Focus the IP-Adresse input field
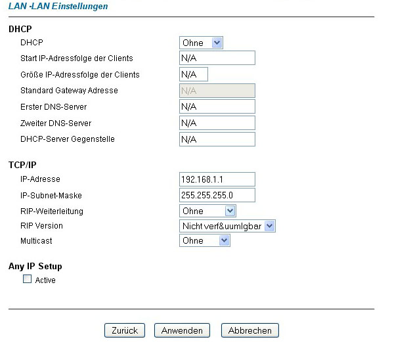Image resolution: width=409 pixels, height=352 pixels. pyautogui.click(x=217, y=179)
